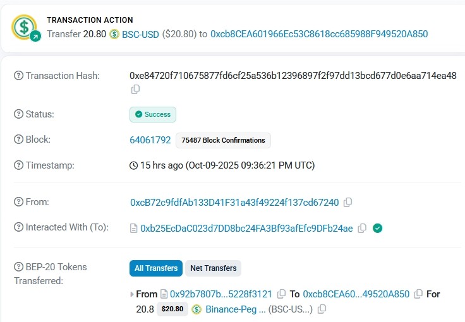Click the Success status badge

click(x=153, y=114)
